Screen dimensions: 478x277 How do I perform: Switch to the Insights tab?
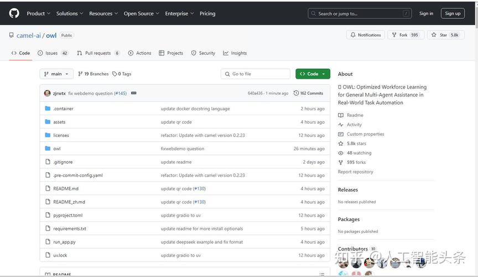coord(235,53)
